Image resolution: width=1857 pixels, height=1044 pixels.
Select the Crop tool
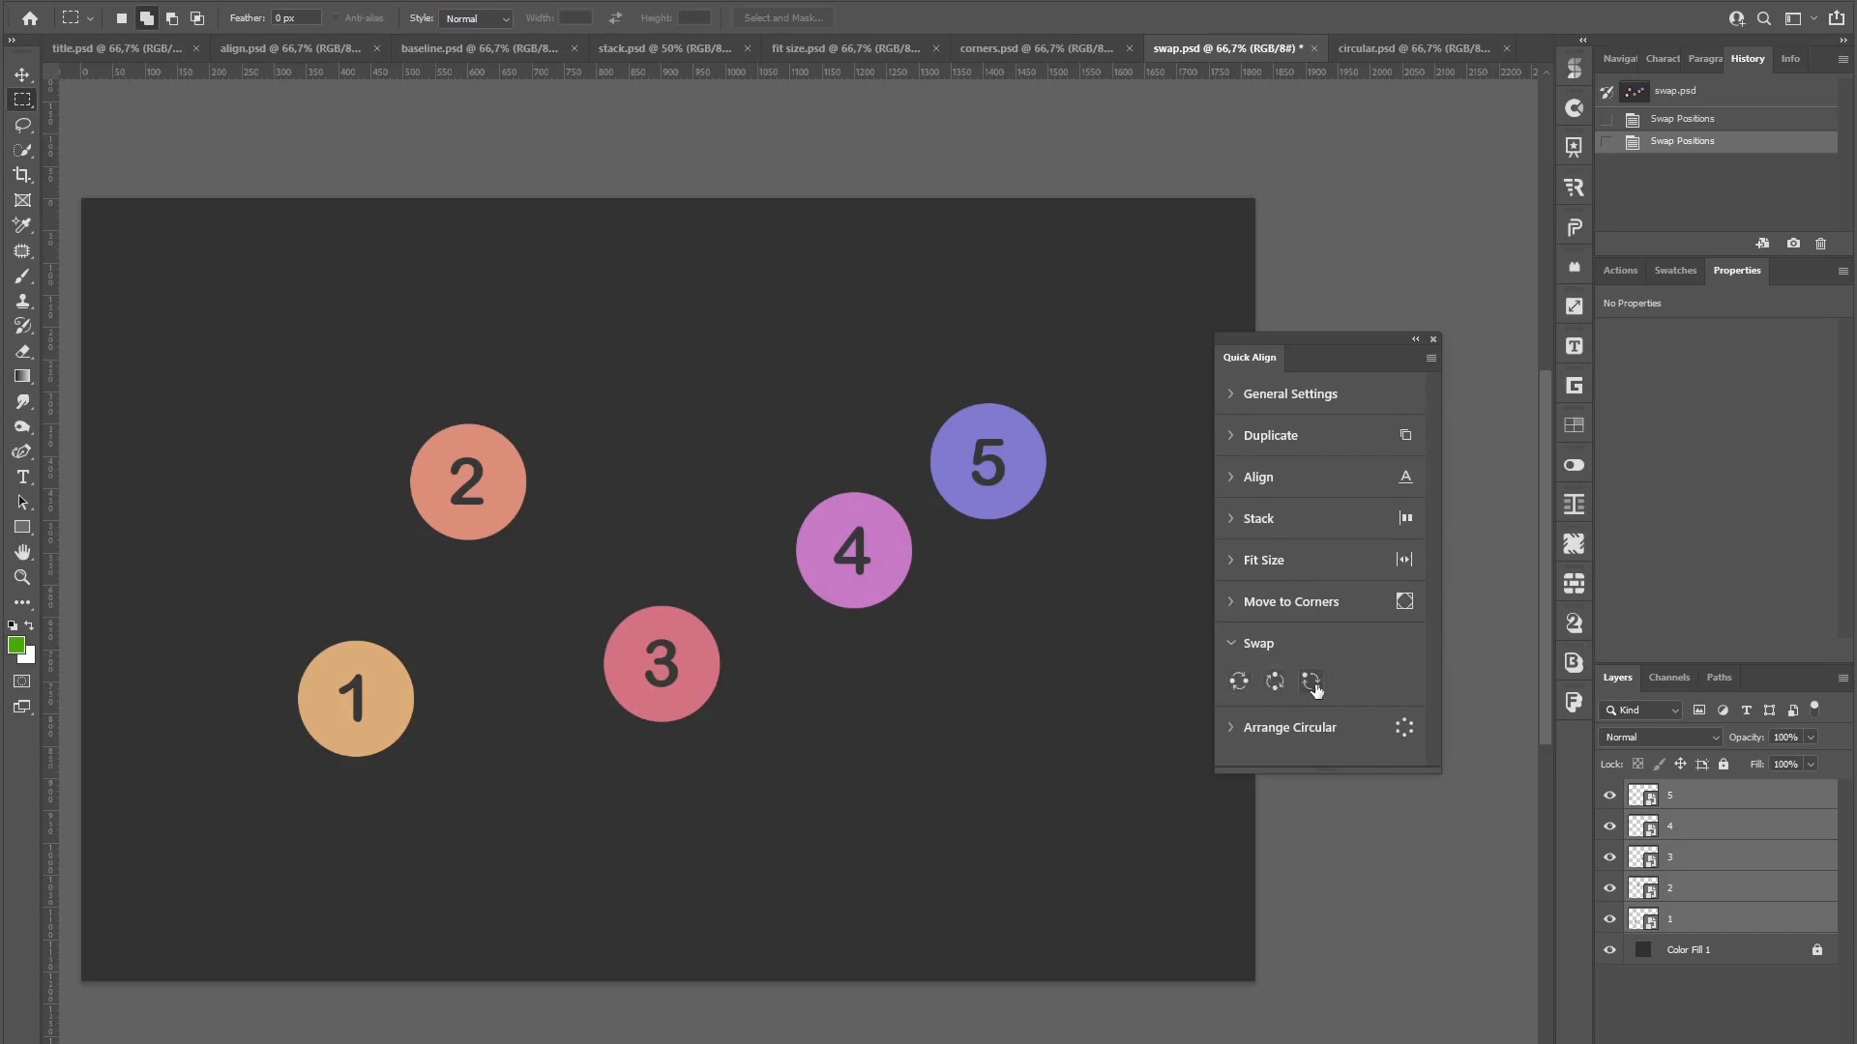[x=22, y=175]
